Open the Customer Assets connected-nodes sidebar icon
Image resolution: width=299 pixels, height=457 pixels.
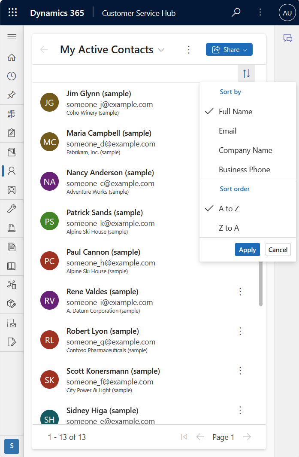12,285
